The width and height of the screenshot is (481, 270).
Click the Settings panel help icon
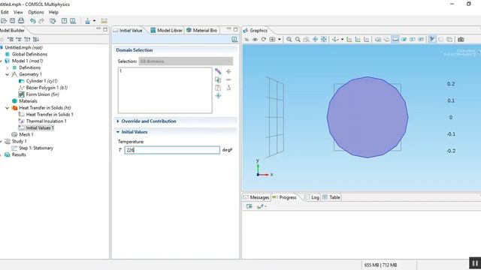(x=234, y=39)
